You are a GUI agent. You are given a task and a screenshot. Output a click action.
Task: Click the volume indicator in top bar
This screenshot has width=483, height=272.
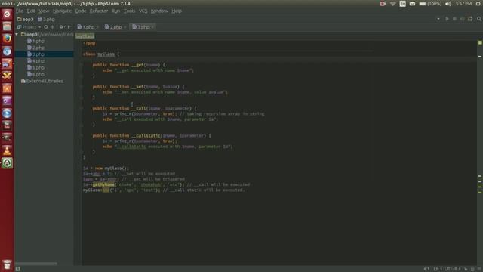(x=448, y=4)
